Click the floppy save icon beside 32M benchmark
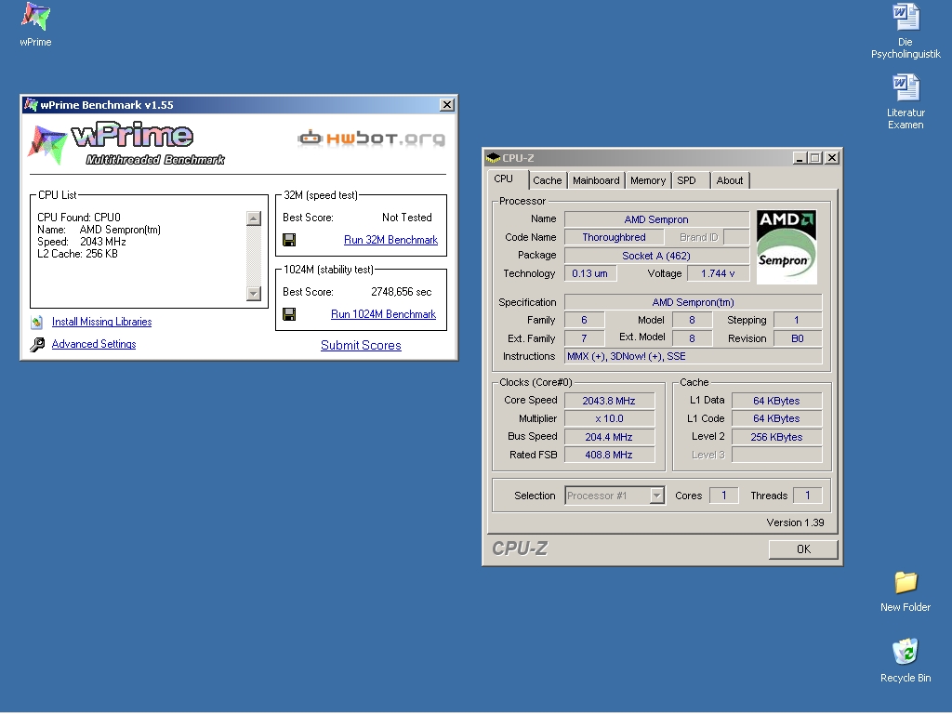This screenshot has height=714, width=952. coord(290,240)
